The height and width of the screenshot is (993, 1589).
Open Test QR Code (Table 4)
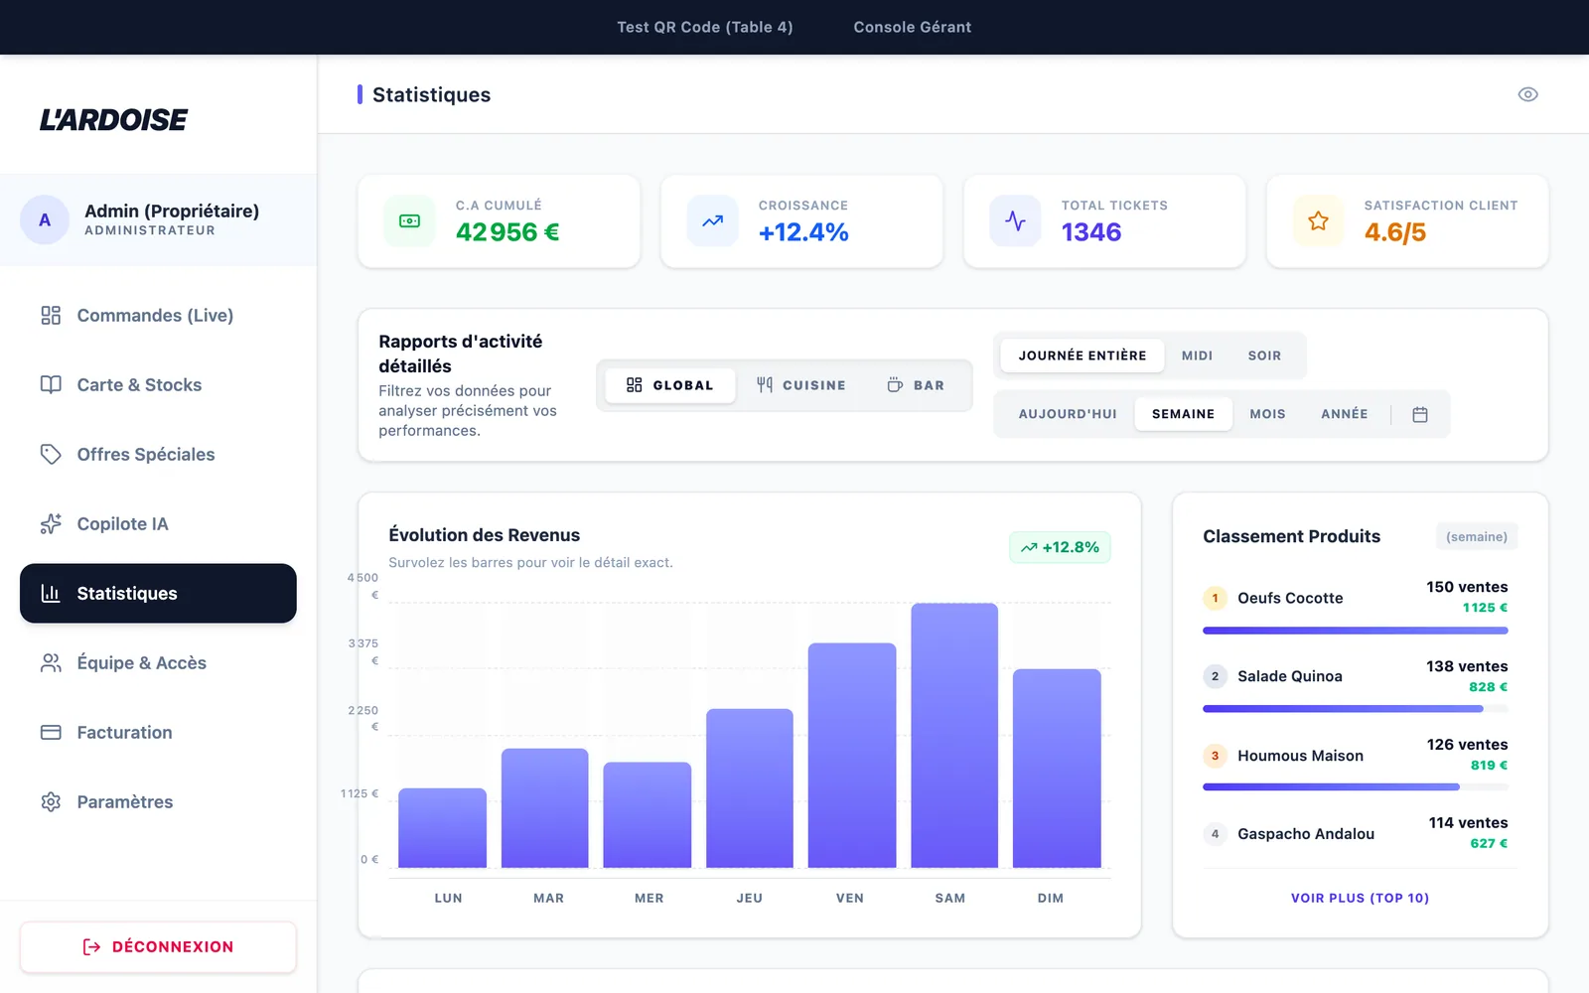[705, 27]
